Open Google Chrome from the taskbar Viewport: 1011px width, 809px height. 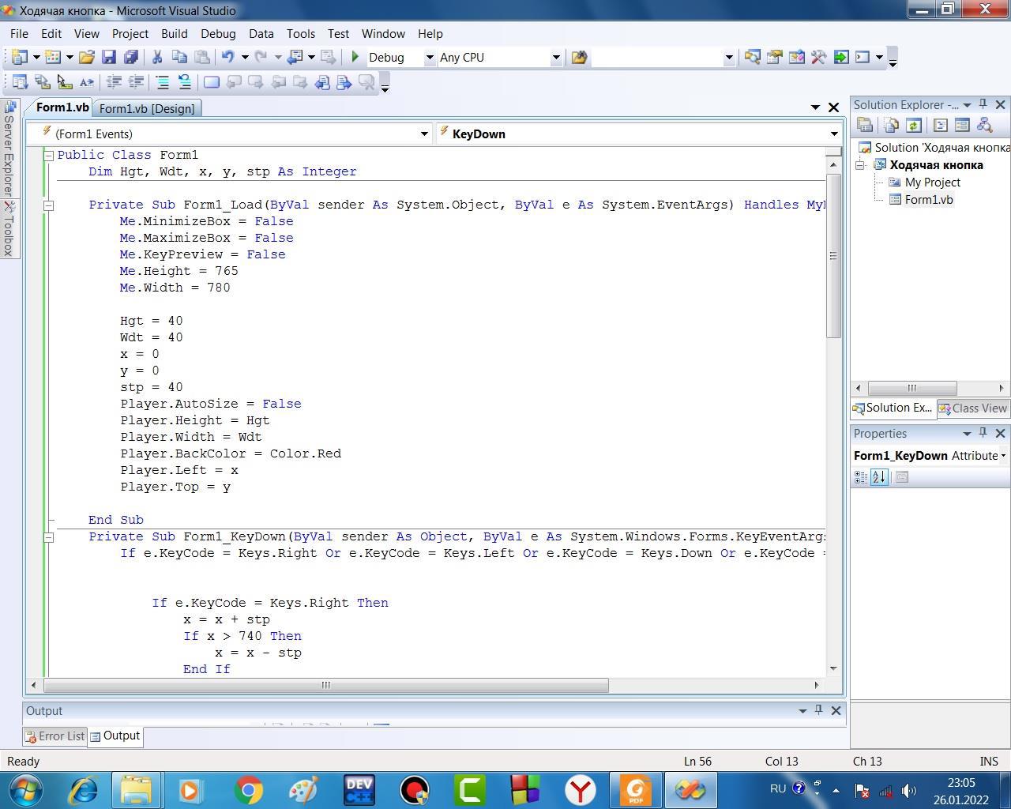click(249, 789)
